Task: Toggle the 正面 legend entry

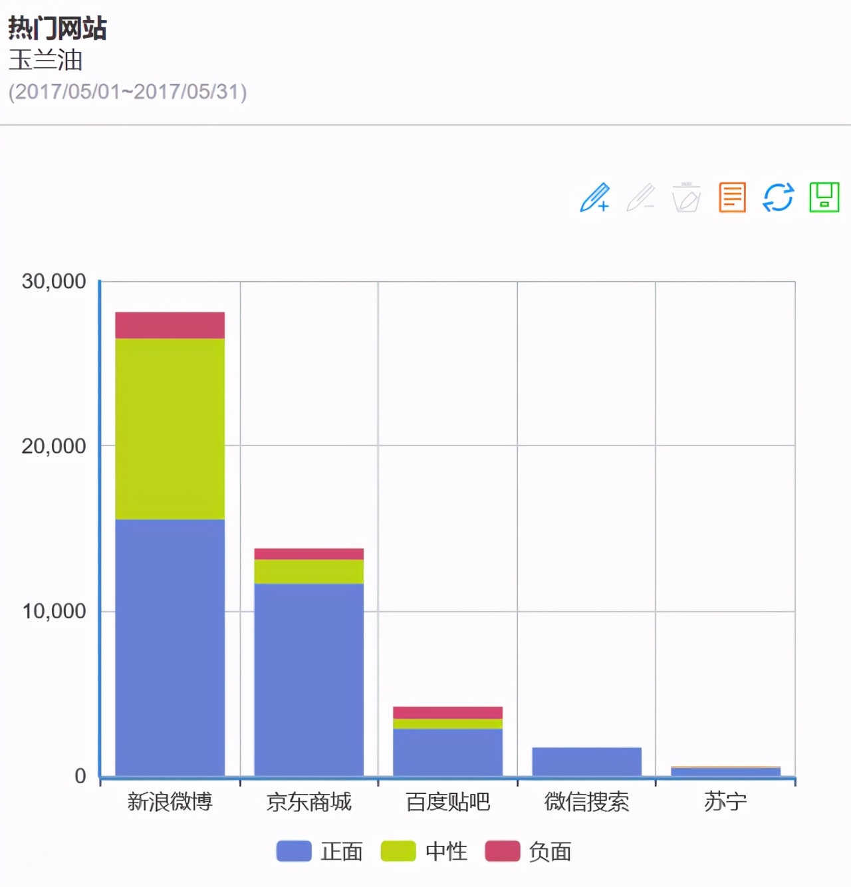Action: 340,851
